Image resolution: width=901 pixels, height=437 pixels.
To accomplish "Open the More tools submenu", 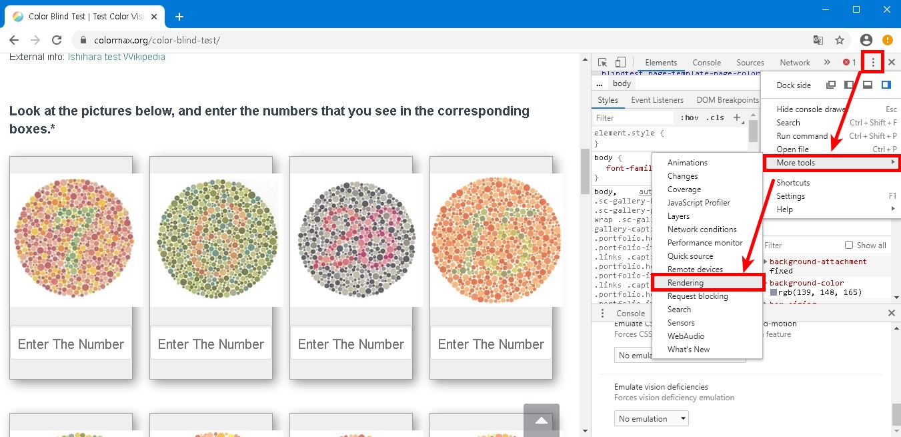I will point(831,163).
